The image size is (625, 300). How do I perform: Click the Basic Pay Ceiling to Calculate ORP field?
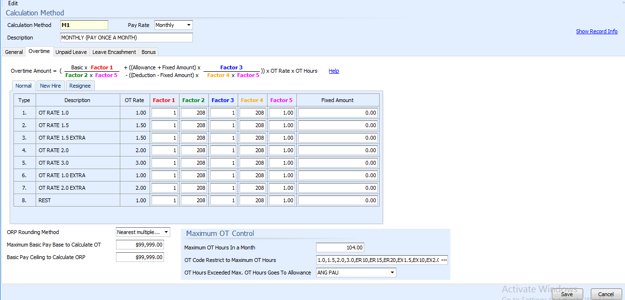pos(140,257)
